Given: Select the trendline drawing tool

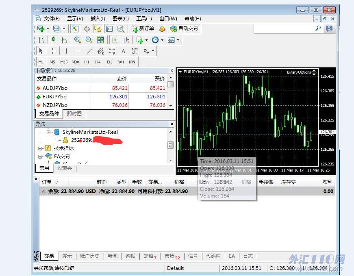Looking at the screenshot, I should (89, 51).
